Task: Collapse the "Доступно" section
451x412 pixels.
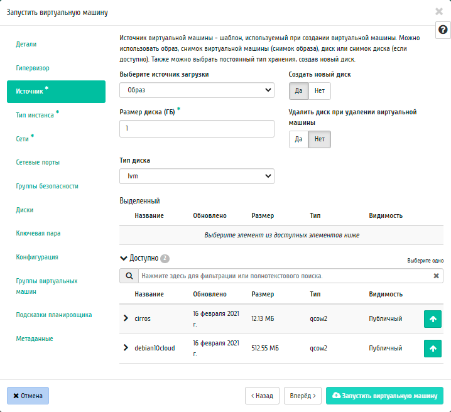Action: [124, 257]
